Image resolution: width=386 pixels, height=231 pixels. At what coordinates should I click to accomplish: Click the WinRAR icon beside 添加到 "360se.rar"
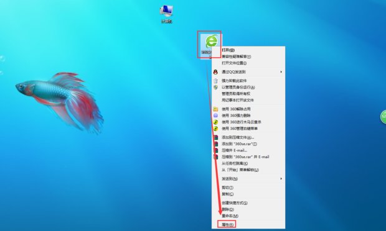[x=216, y=144]
